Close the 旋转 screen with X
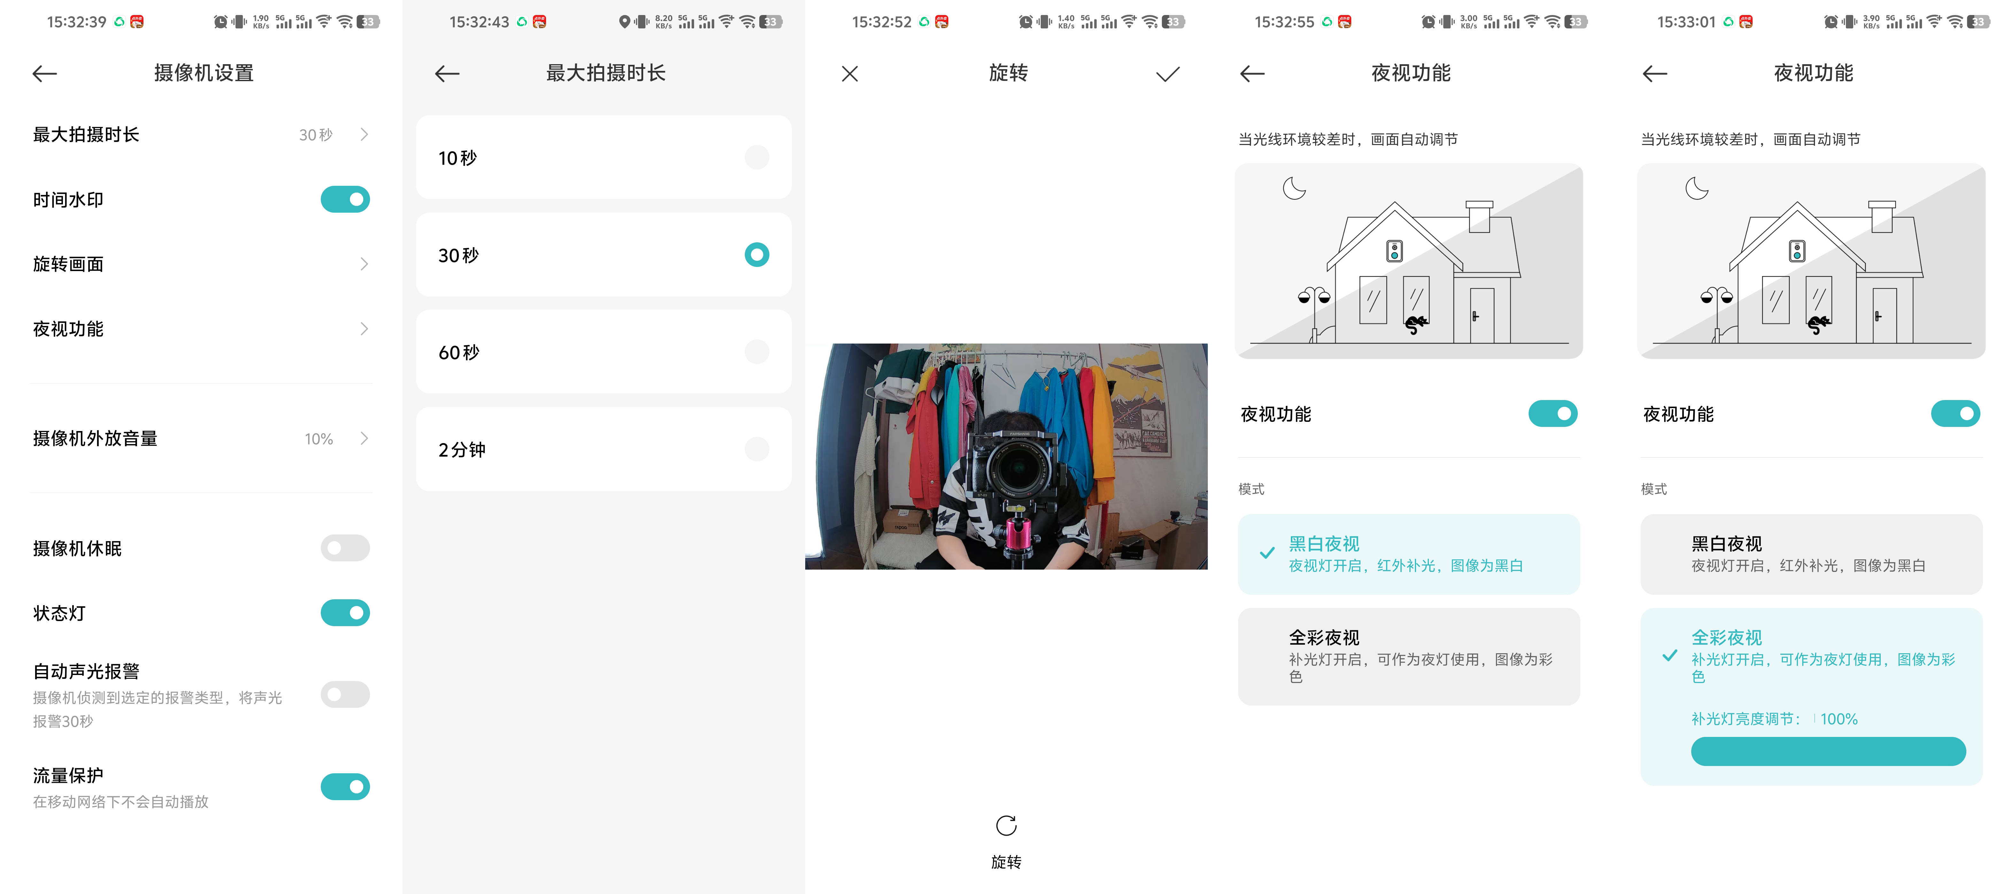Viewport: 2013px width, 894px height. pos(849,73)
